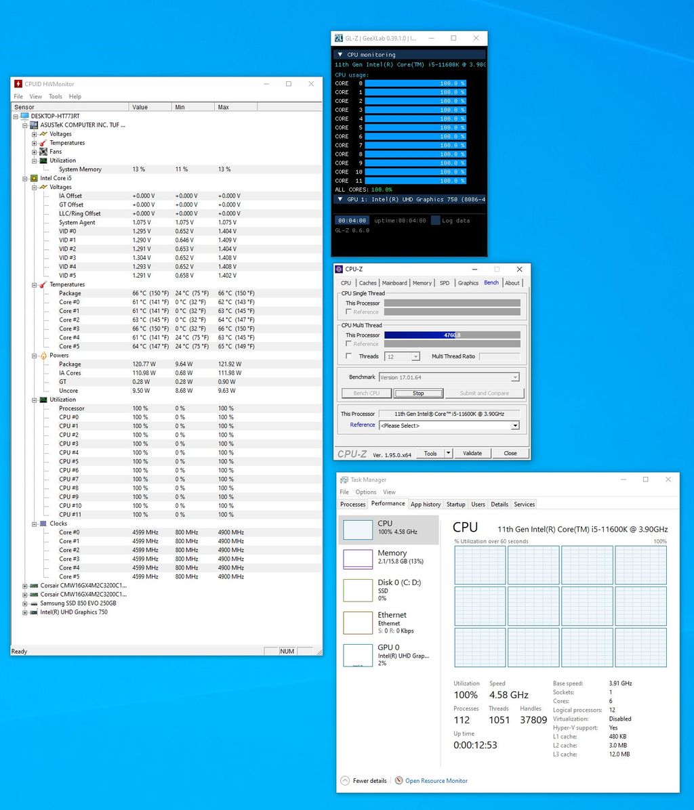Viewport: 694px width, 810px height.
Task: Click the Fans icon under ASUSTeK node
Action: (43, 152)
